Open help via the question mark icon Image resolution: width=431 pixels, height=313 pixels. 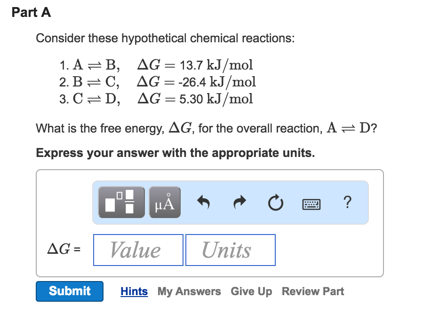click(x=347, y=202)
